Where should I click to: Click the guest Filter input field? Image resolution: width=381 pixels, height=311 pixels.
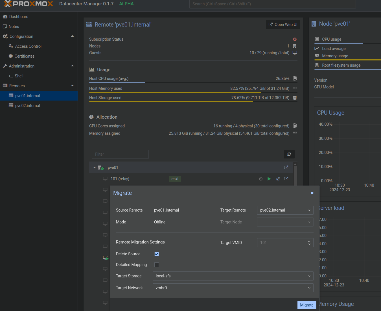tap(120, 154)
